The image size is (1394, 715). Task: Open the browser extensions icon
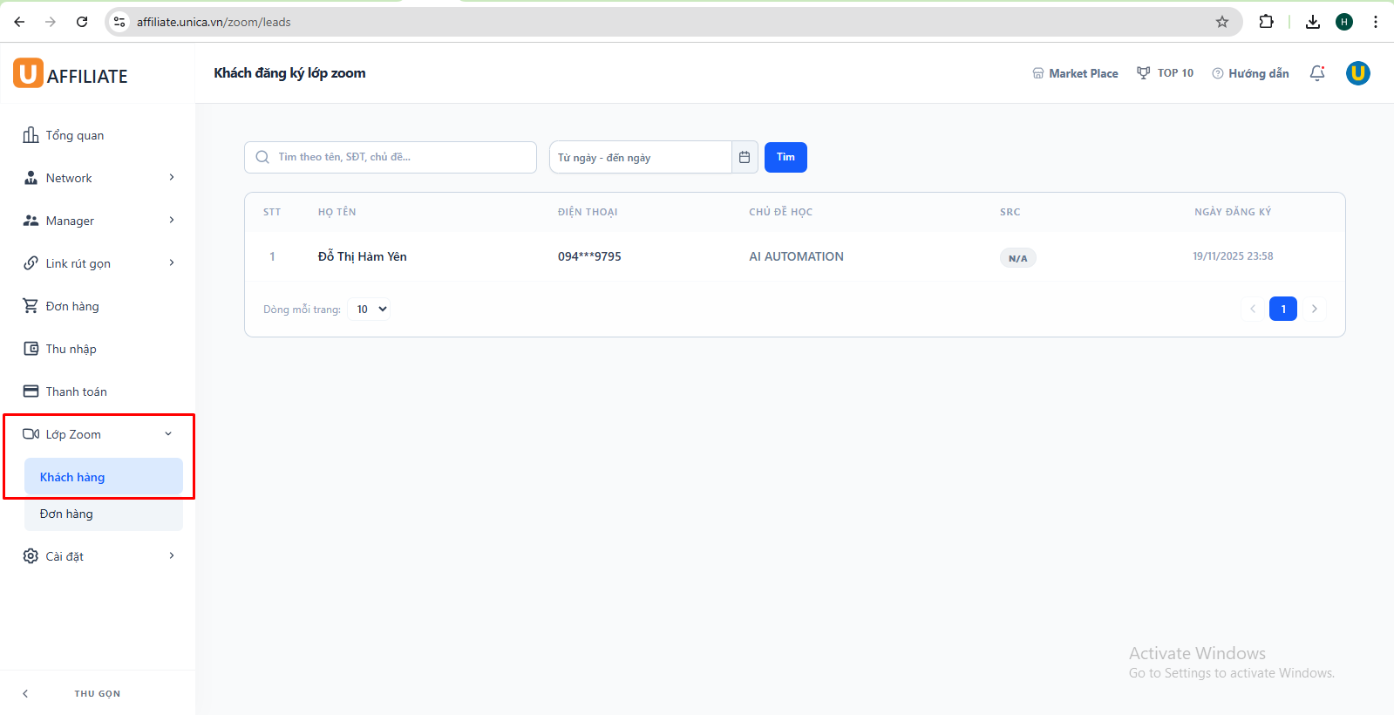1267,22
